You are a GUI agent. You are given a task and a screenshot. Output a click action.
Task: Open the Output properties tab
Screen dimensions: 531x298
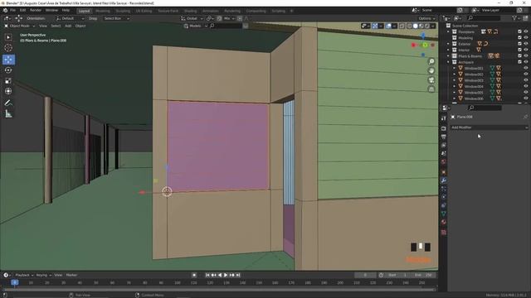[444, 137]
